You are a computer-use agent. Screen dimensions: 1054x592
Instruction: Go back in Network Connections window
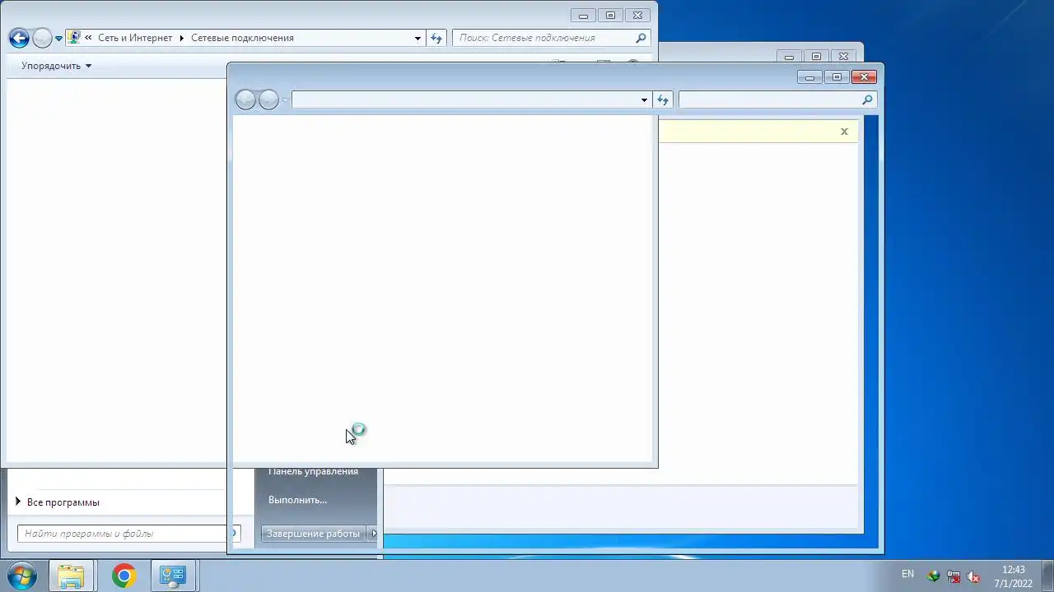(19, 38)
